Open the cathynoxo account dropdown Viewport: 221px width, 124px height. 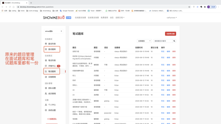tap(172, 18)
